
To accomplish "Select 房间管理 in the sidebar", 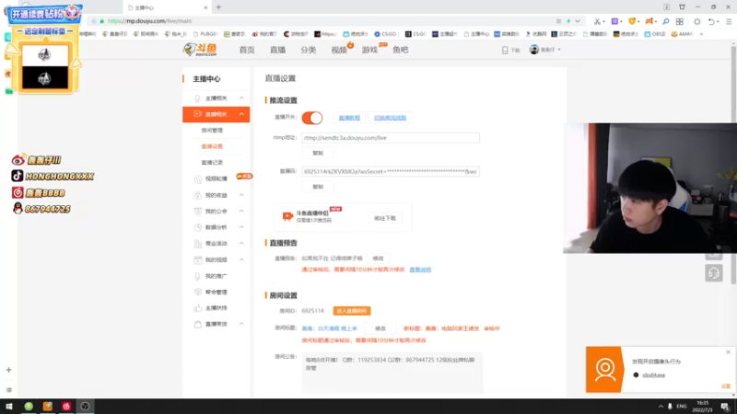I will click(212, 131).
